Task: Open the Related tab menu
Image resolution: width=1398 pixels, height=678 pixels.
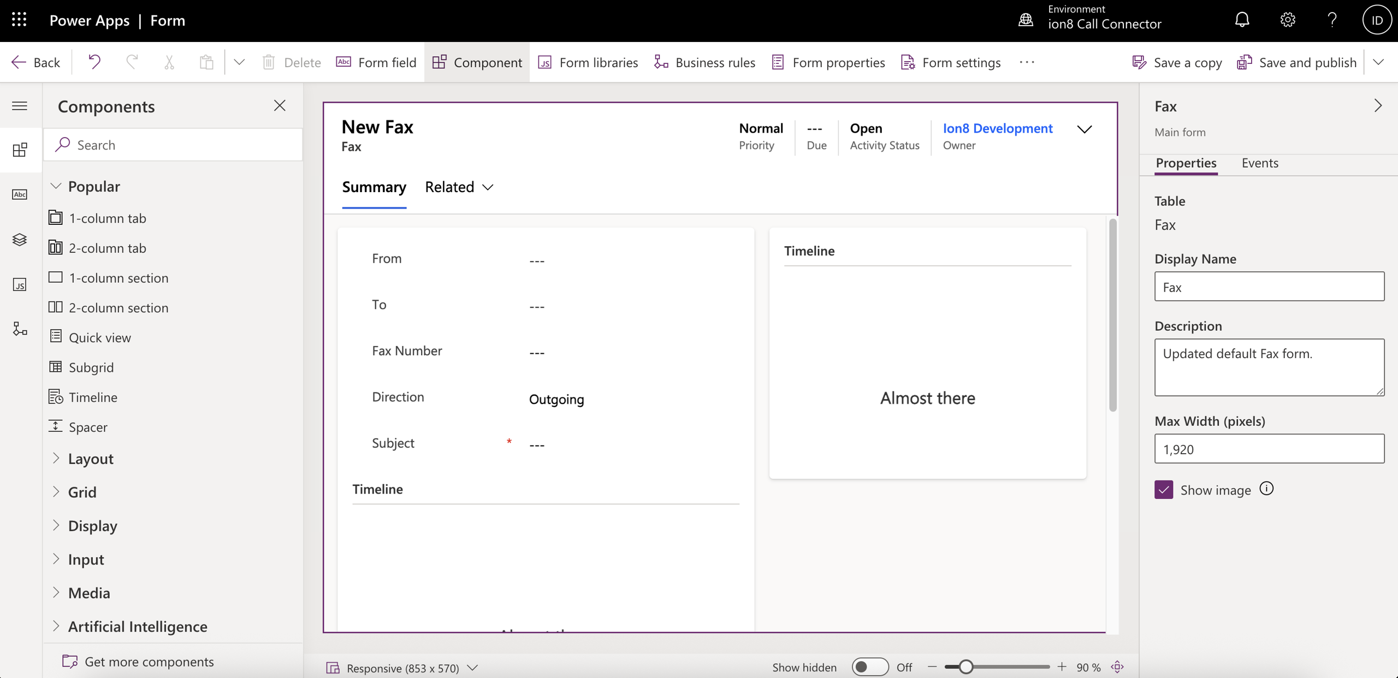Action: 459,187
